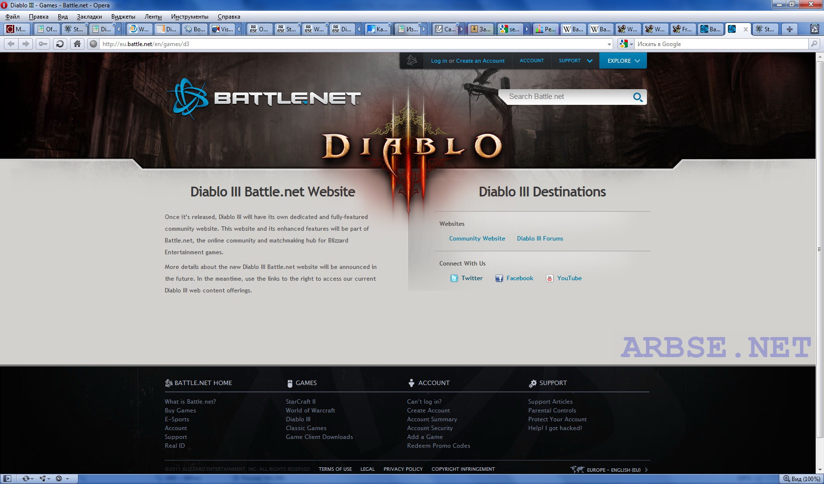Open PRIVACY POLICY footer link

[x=403, y=469]
